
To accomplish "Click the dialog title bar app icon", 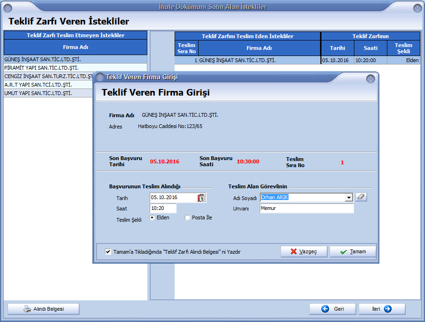I will (100, 77).
